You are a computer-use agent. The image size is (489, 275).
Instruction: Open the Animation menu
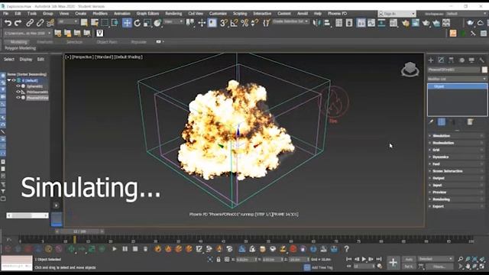click(122, 14)
